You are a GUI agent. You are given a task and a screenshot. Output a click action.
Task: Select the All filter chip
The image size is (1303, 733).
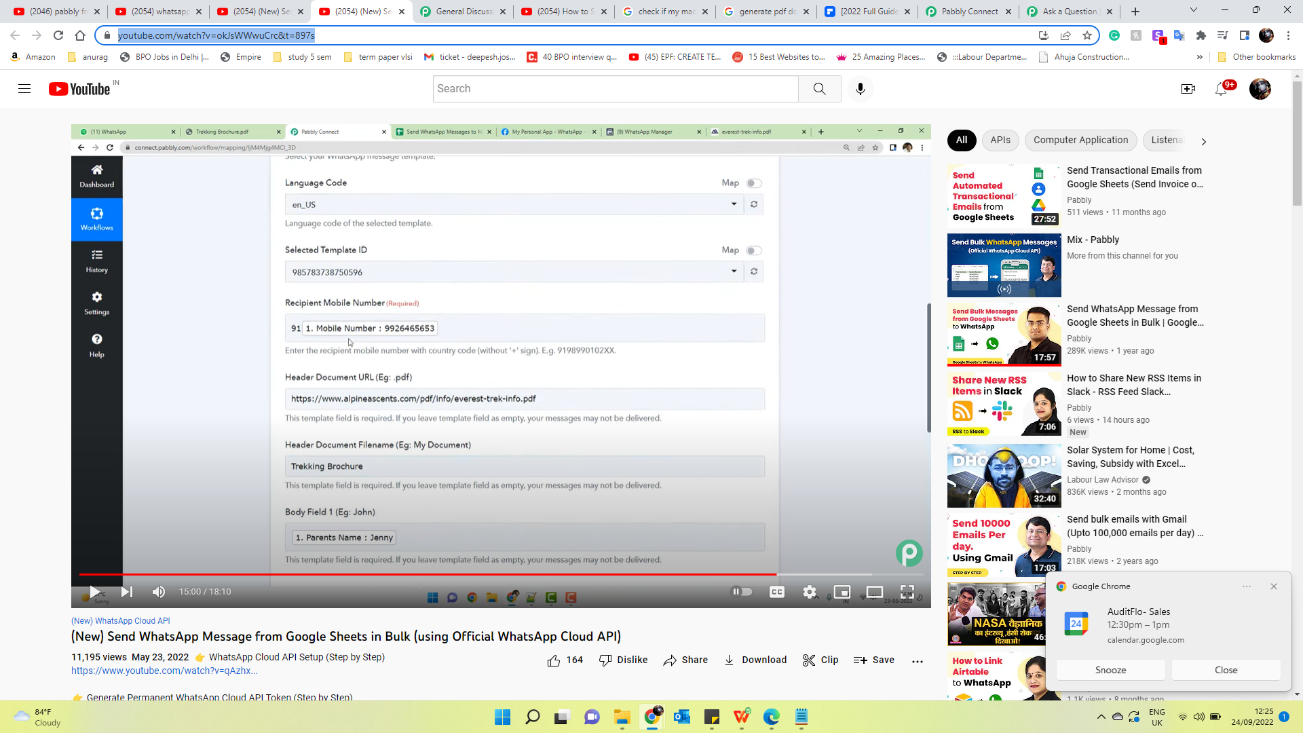[x=962, y=140]
